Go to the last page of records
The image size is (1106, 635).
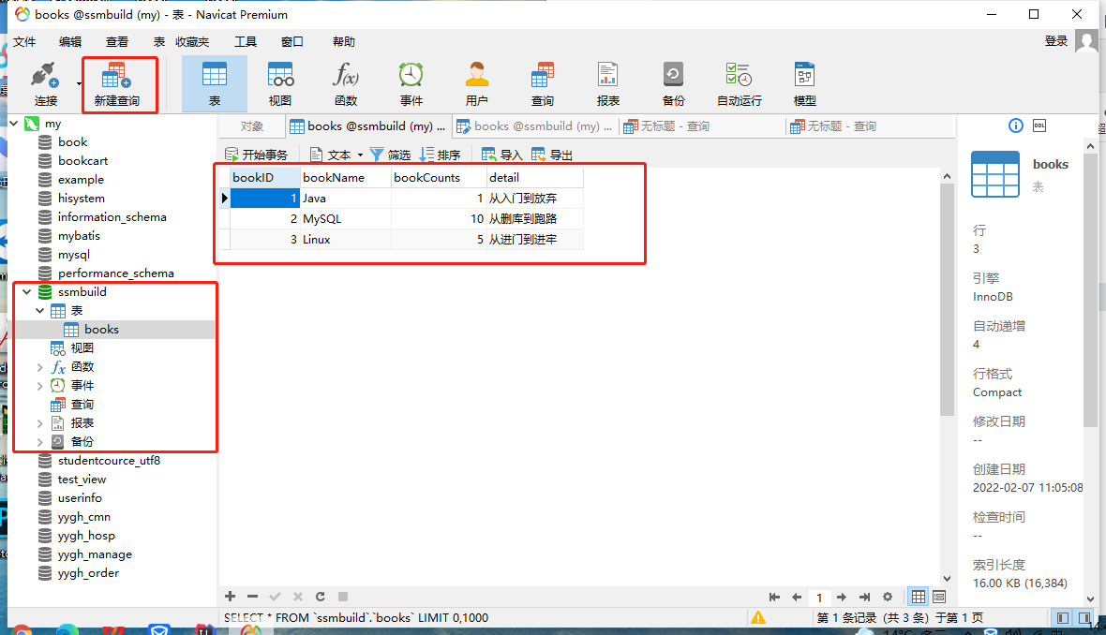pos(865,597)
